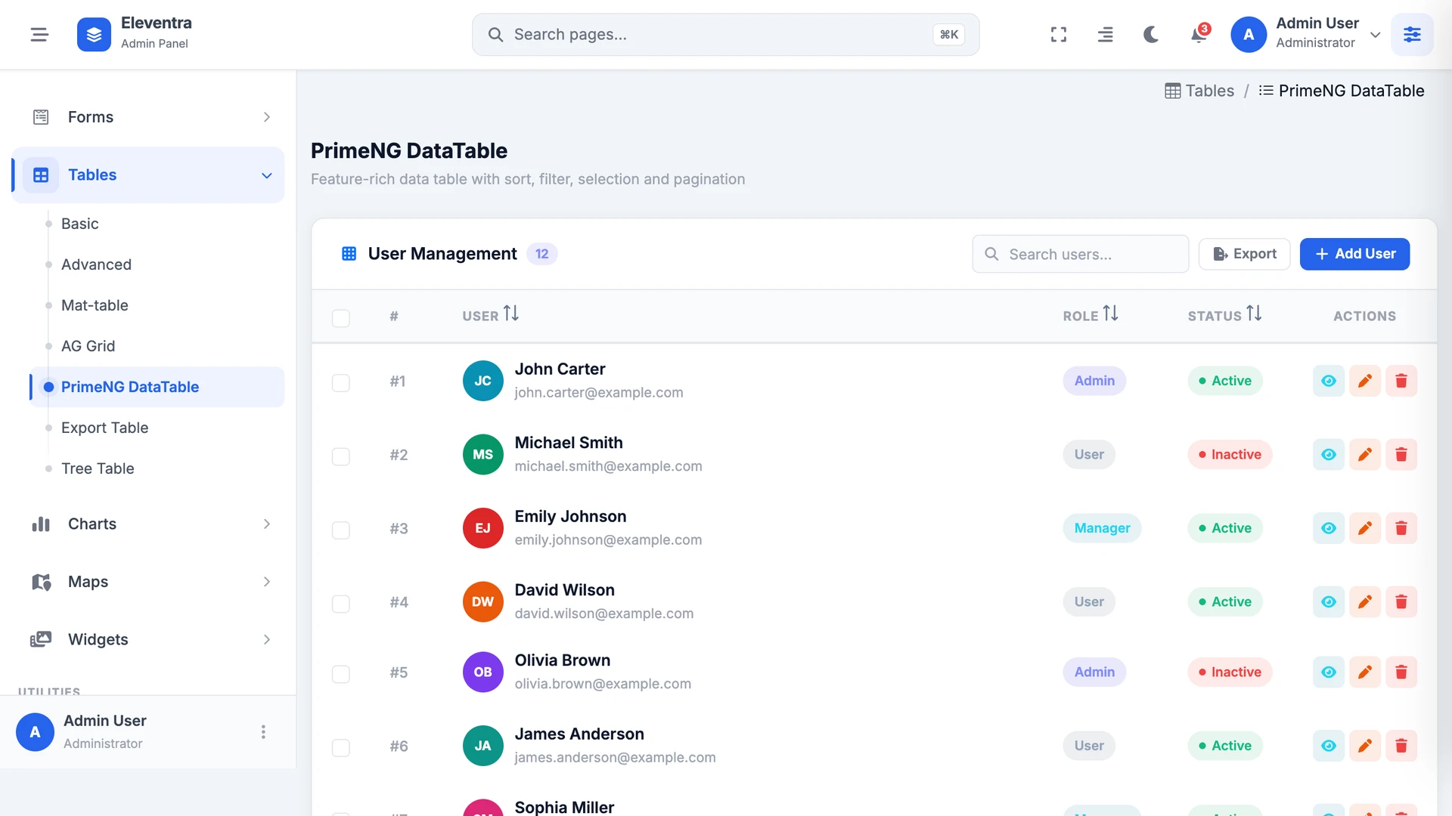Expand the Widgets menu

[x=148, y=640]
